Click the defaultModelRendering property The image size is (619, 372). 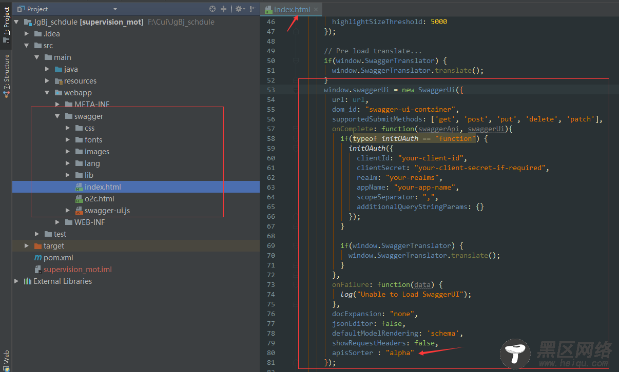[375, 333]
